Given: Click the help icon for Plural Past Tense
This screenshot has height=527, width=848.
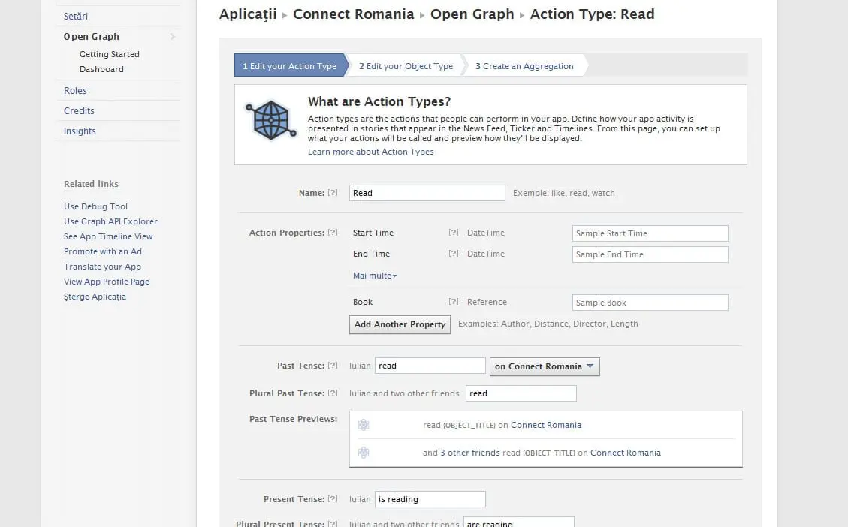Looking at the screenshot, I should click(x=333, y=393).
